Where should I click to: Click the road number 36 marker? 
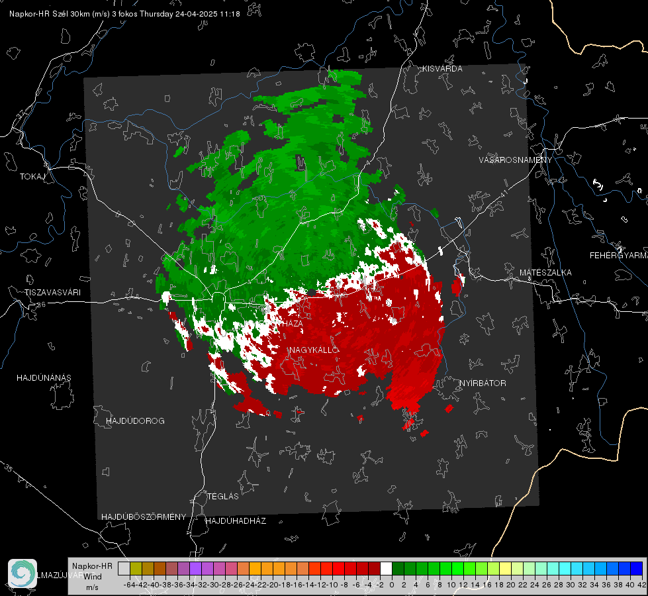coord(41,305)
